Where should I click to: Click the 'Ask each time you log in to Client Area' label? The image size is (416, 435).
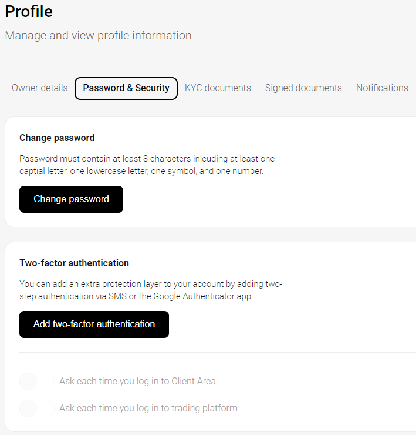click(137, 382)
